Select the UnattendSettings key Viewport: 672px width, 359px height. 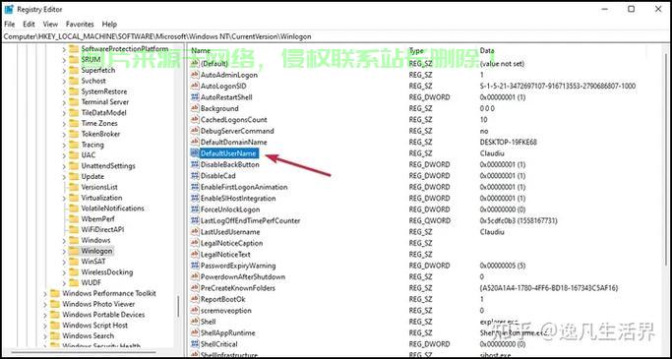click(x=108, y=166)
